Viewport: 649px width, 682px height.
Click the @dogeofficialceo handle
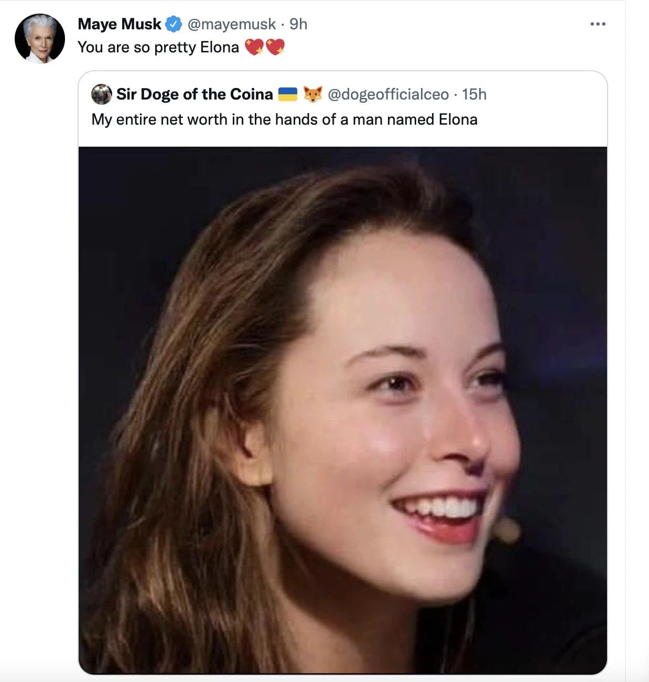point(388,94)
